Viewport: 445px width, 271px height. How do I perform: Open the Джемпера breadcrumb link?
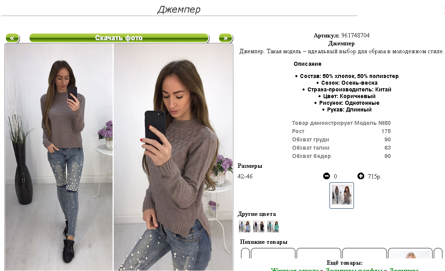(x=404, y=269)
